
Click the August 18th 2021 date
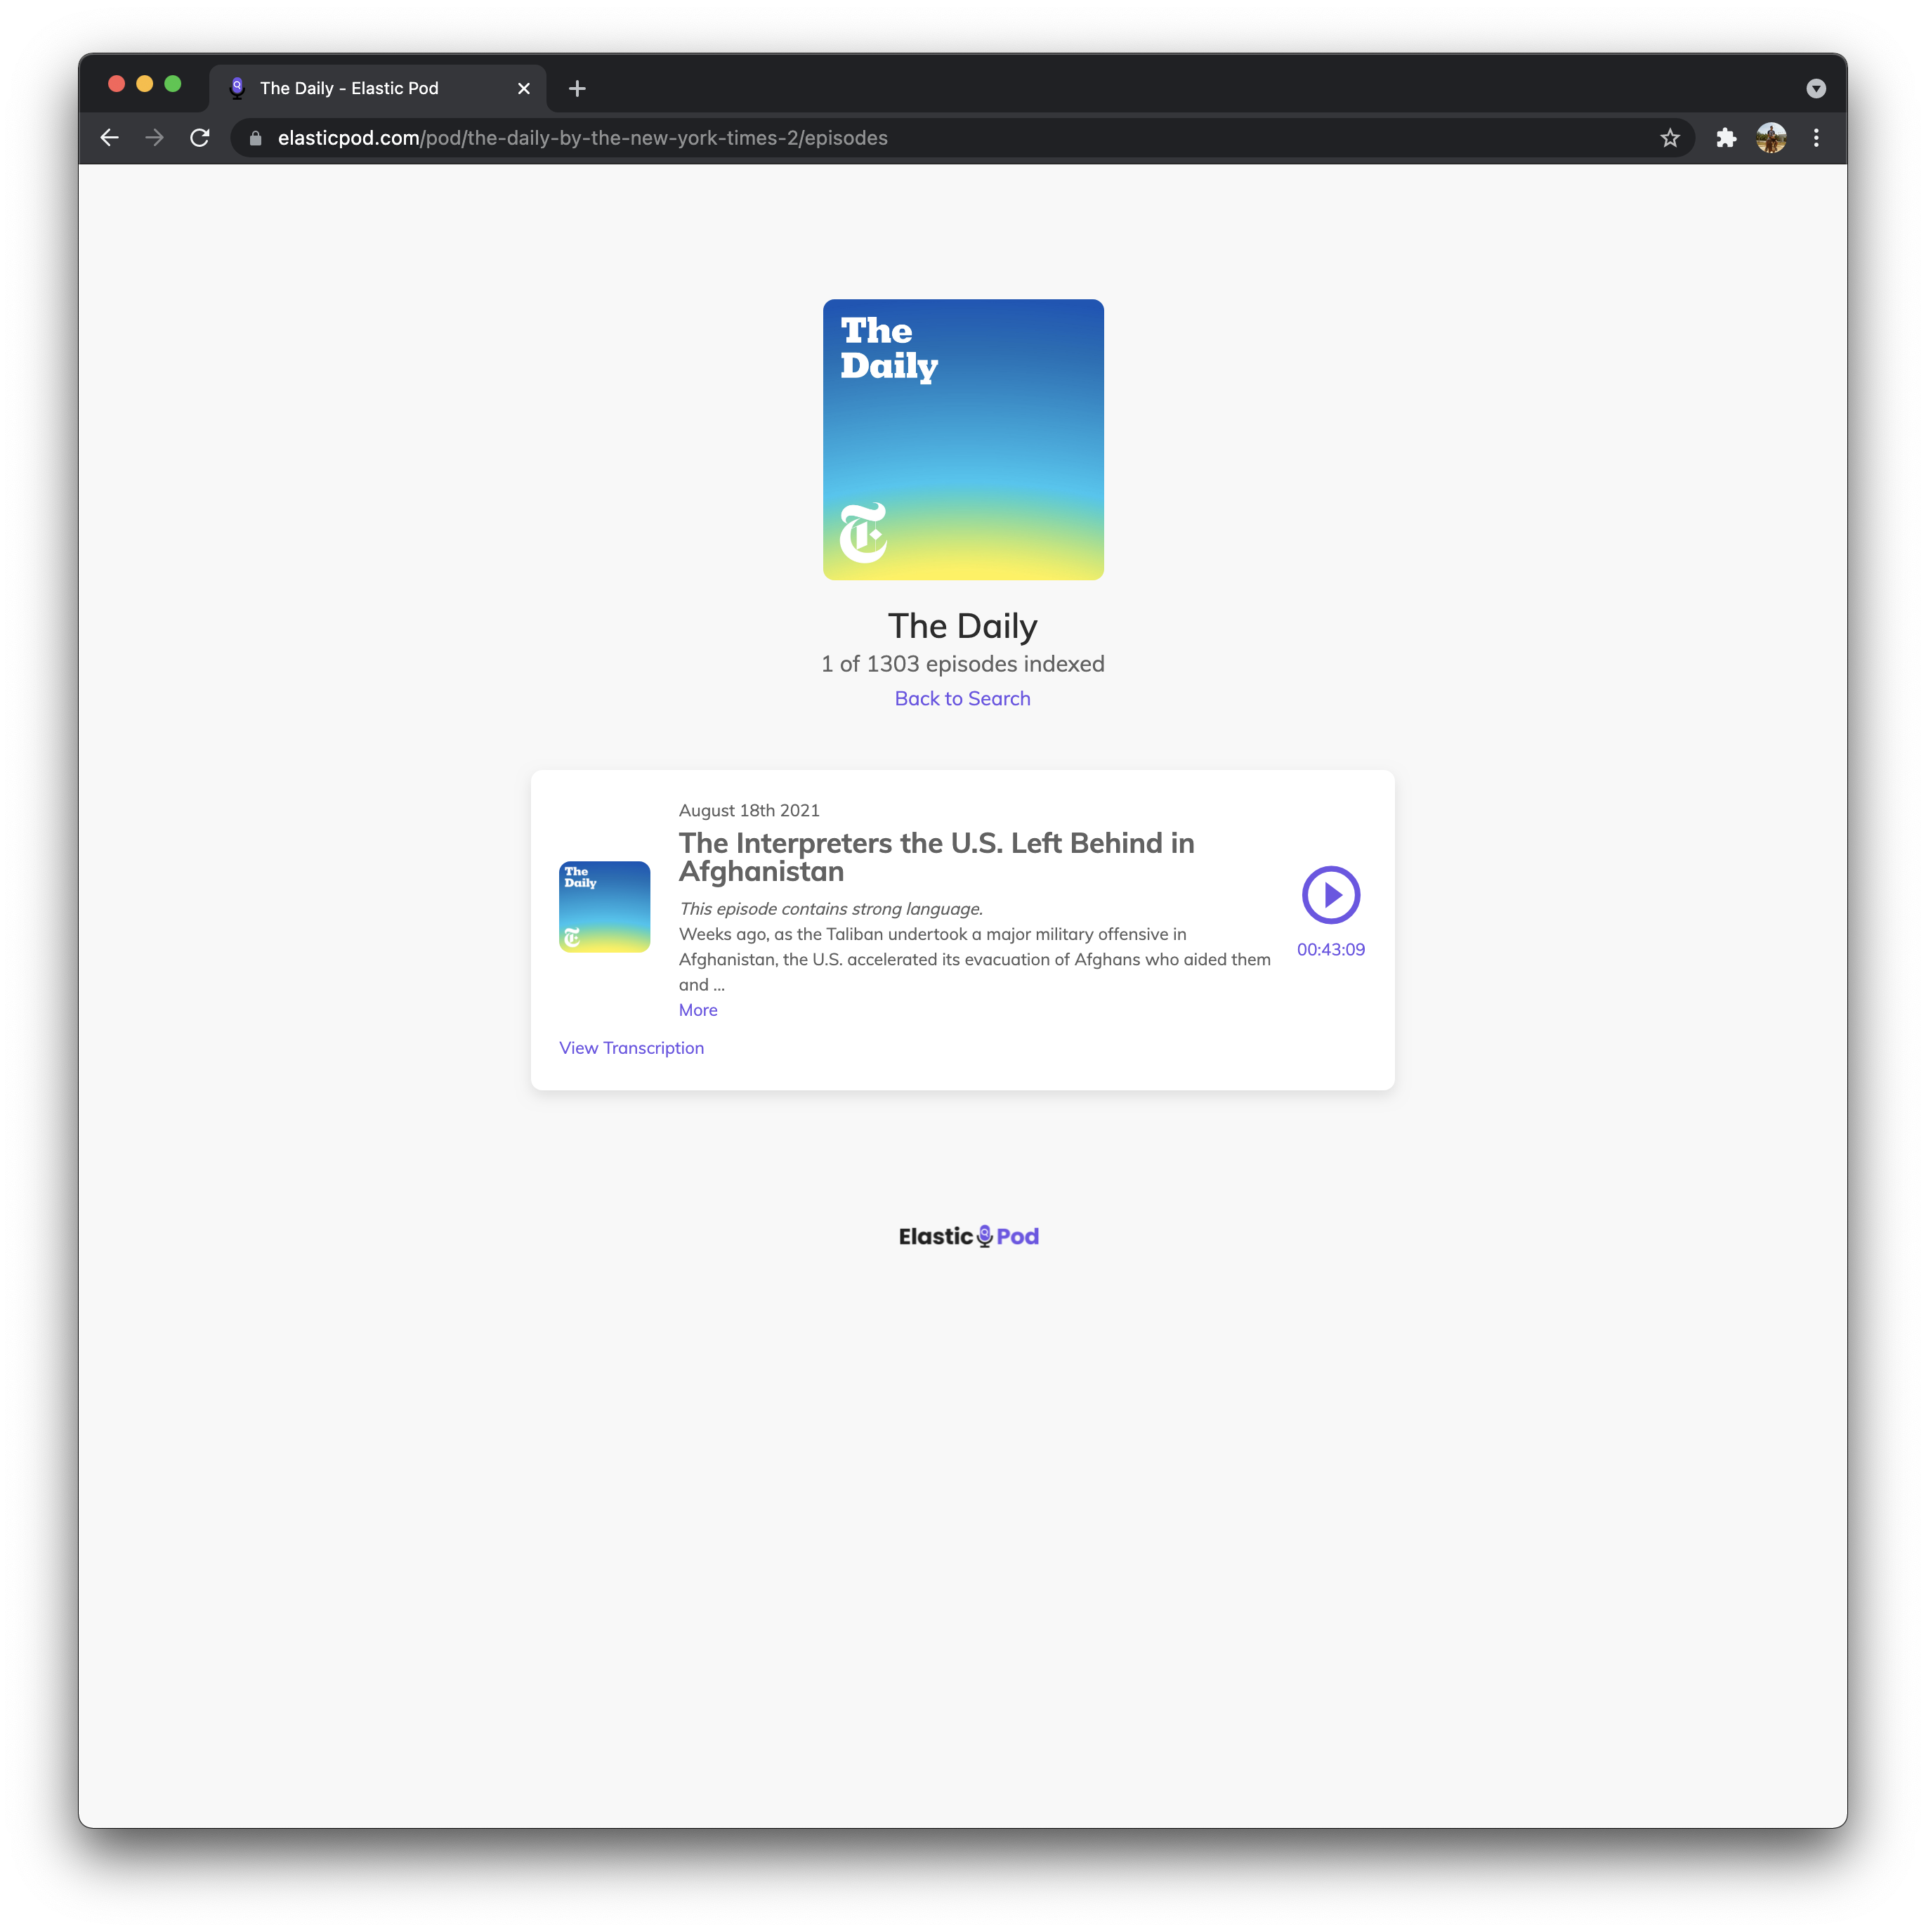(749, 810)
